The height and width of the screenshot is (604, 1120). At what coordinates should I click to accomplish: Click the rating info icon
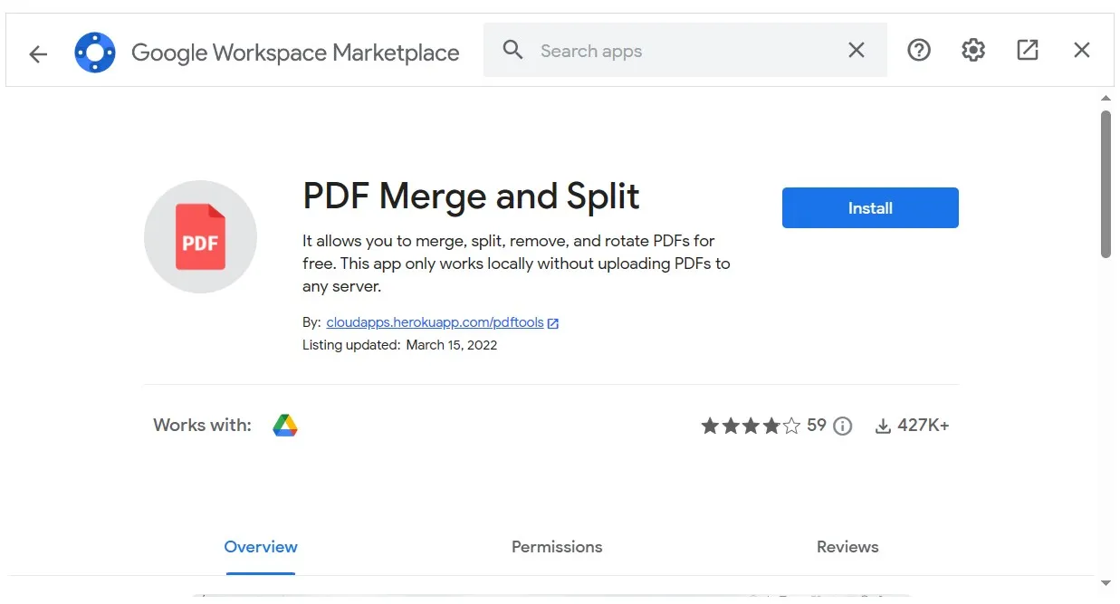click(843, 427)
